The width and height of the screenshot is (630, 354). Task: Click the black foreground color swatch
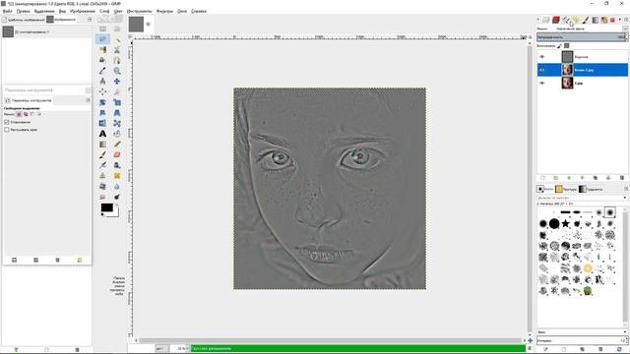point(106,207)
